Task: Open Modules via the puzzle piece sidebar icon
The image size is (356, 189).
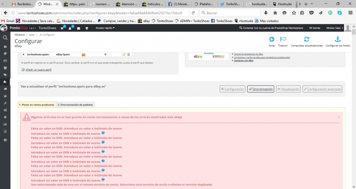Action: coord(5,82)
